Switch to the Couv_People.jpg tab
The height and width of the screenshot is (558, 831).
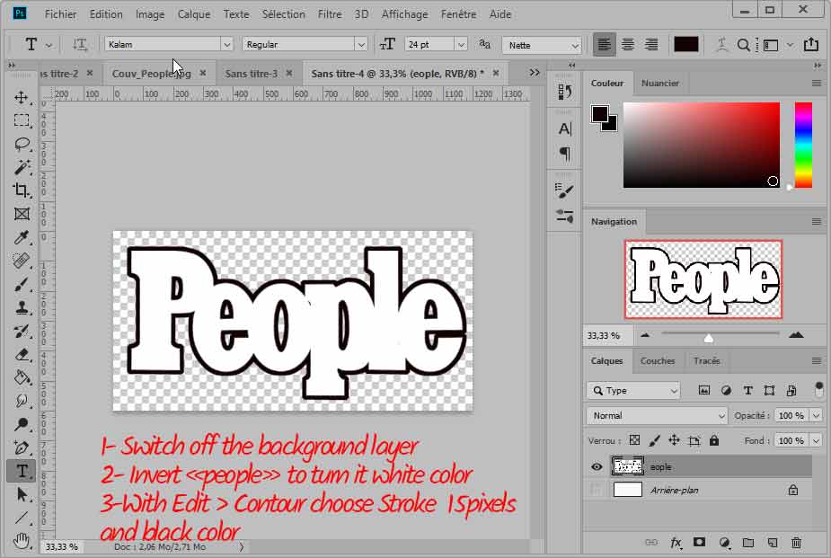(x=152, y=74)
